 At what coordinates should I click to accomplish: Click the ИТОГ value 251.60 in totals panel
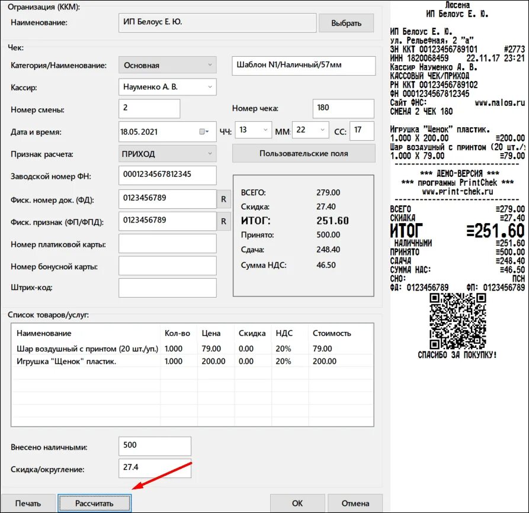tap(332, 221)
